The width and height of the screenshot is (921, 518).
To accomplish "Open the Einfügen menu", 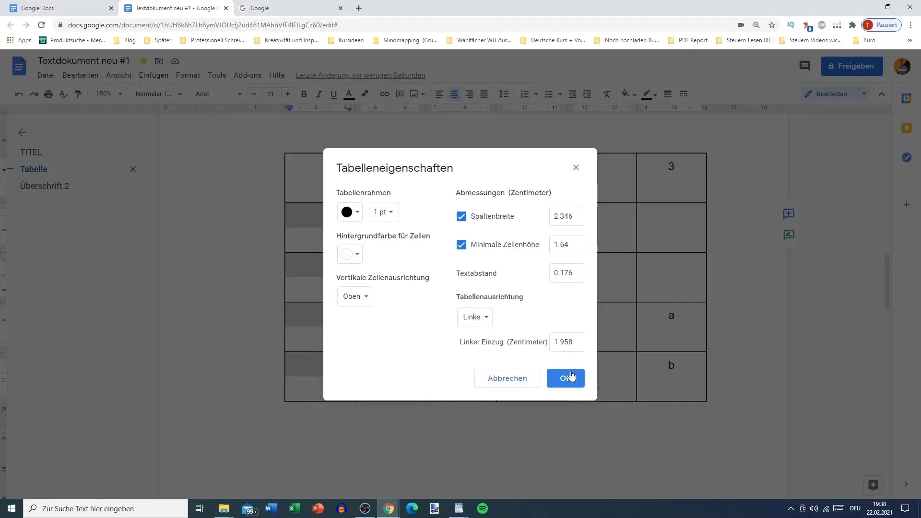I will tap(153, 75).
